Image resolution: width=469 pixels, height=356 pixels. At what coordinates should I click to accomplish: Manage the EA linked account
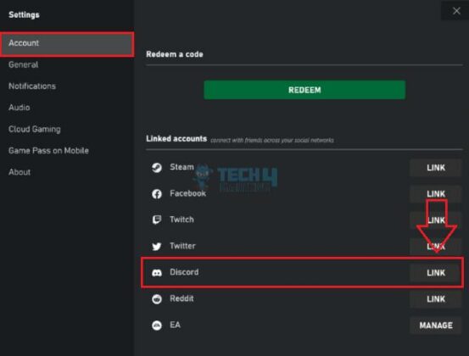point(436,325)
